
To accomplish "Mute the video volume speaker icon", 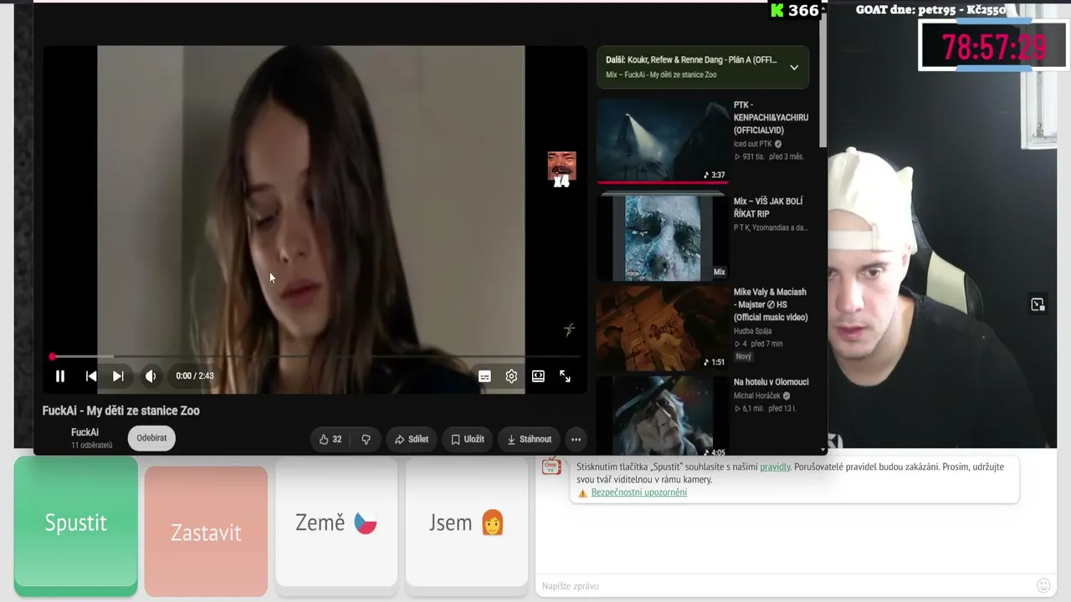I will (151, 376).
